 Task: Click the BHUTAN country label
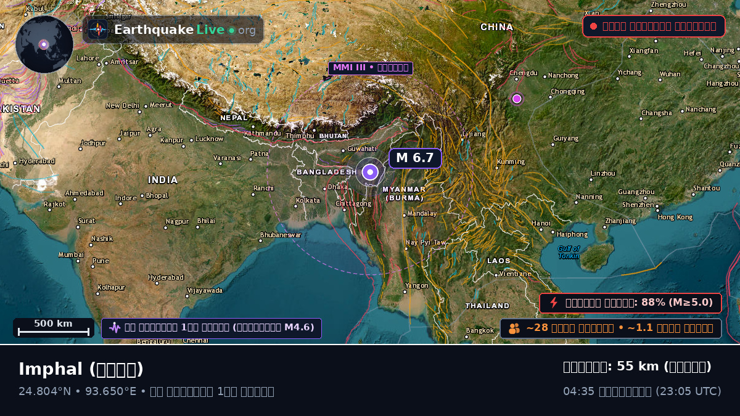coord(333,136)
